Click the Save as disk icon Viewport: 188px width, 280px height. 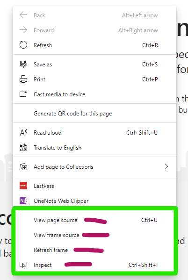[x=23, y=65]
